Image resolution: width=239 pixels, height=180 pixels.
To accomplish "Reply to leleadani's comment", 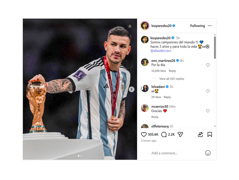I will pyautogui.click(x=167, y=97).
